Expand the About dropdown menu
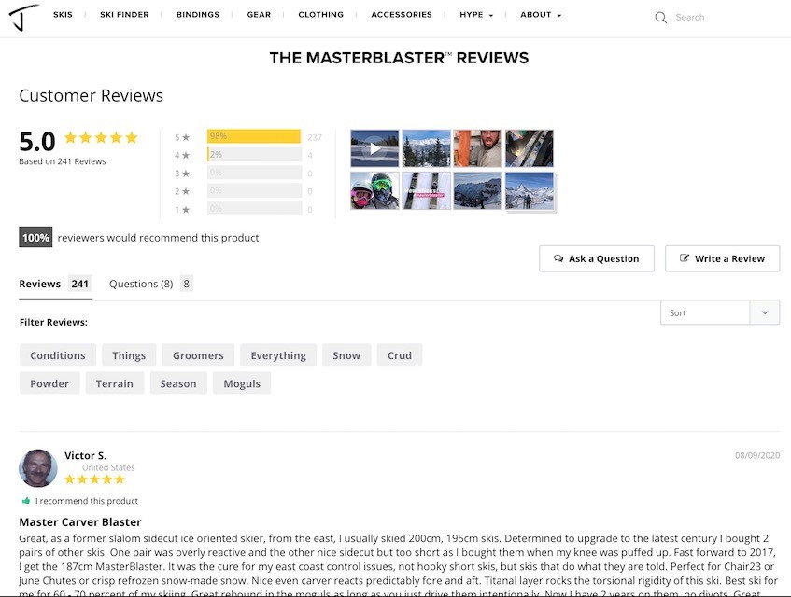This screenshot has width=791, height=597. point(541,15)
